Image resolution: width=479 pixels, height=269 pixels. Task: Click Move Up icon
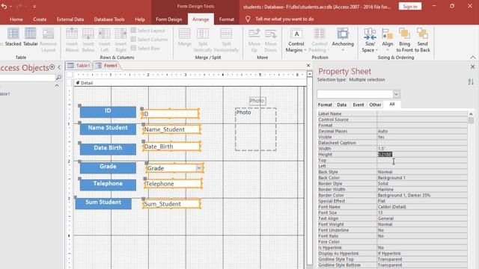254,40
